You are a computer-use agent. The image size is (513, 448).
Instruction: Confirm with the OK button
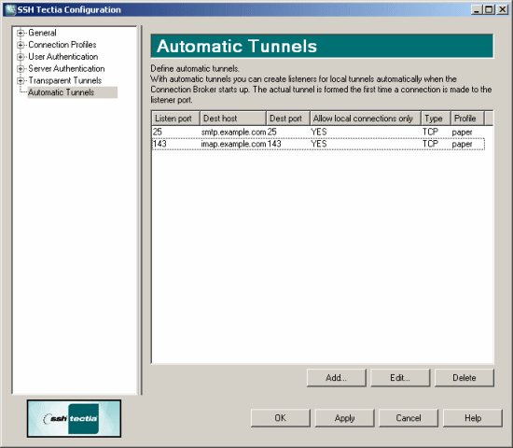coord(281,418)
